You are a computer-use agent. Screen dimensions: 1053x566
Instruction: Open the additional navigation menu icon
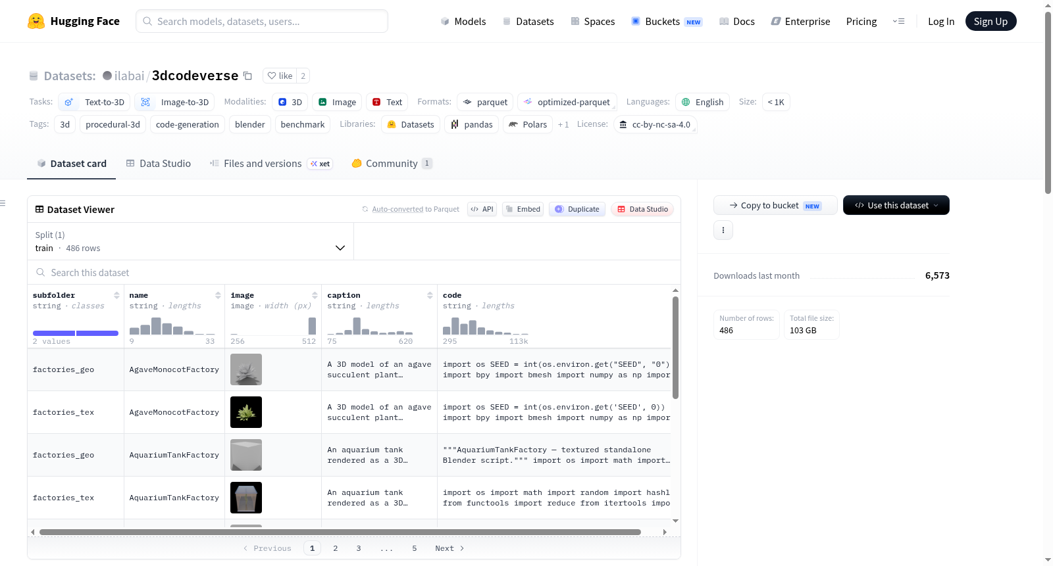pyautogui.click(x=898, y=21)
